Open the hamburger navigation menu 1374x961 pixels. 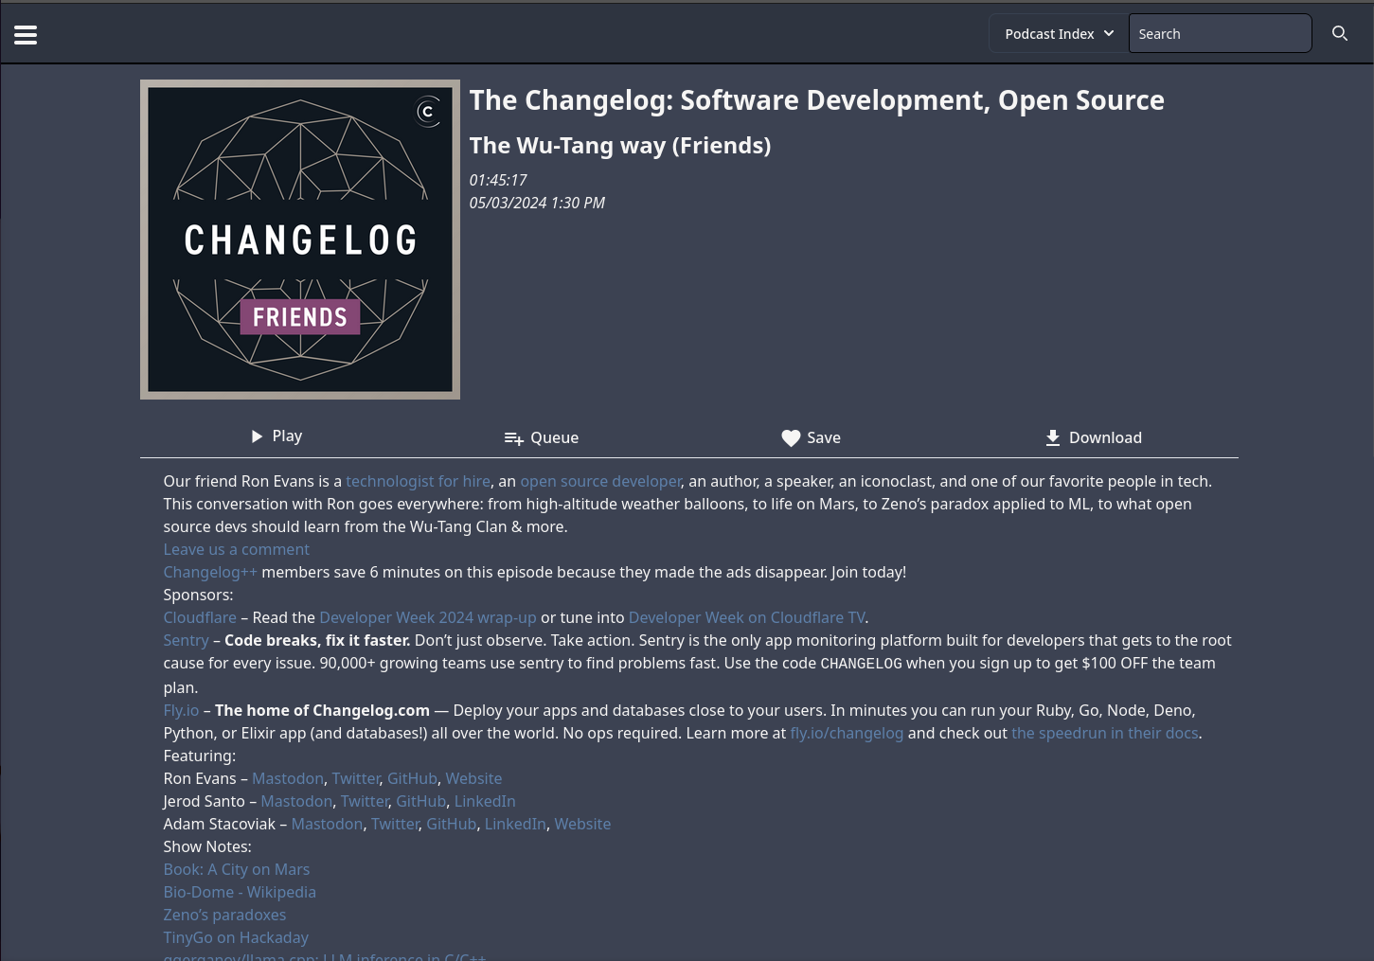pos(26,35)
